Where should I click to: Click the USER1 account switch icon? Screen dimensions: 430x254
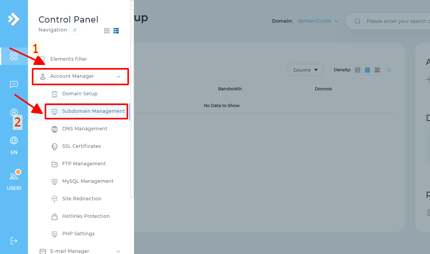(14, 176)
